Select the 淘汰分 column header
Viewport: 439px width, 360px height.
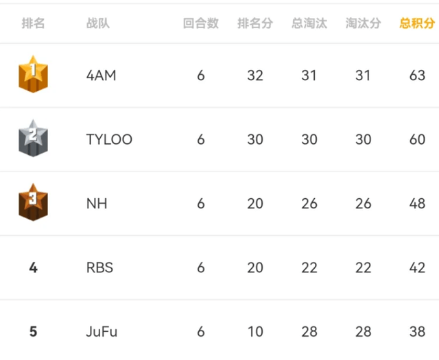[363, 23]
